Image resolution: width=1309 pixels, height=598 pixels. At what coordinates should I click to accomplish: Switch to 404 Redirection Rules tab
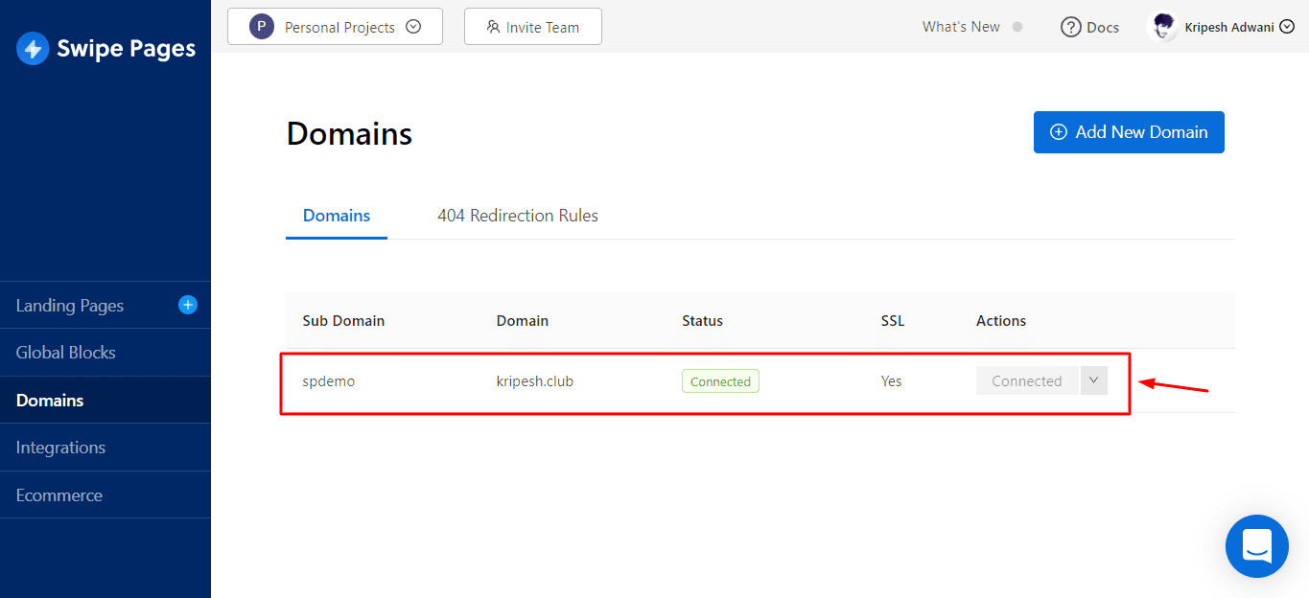[518, 216]
